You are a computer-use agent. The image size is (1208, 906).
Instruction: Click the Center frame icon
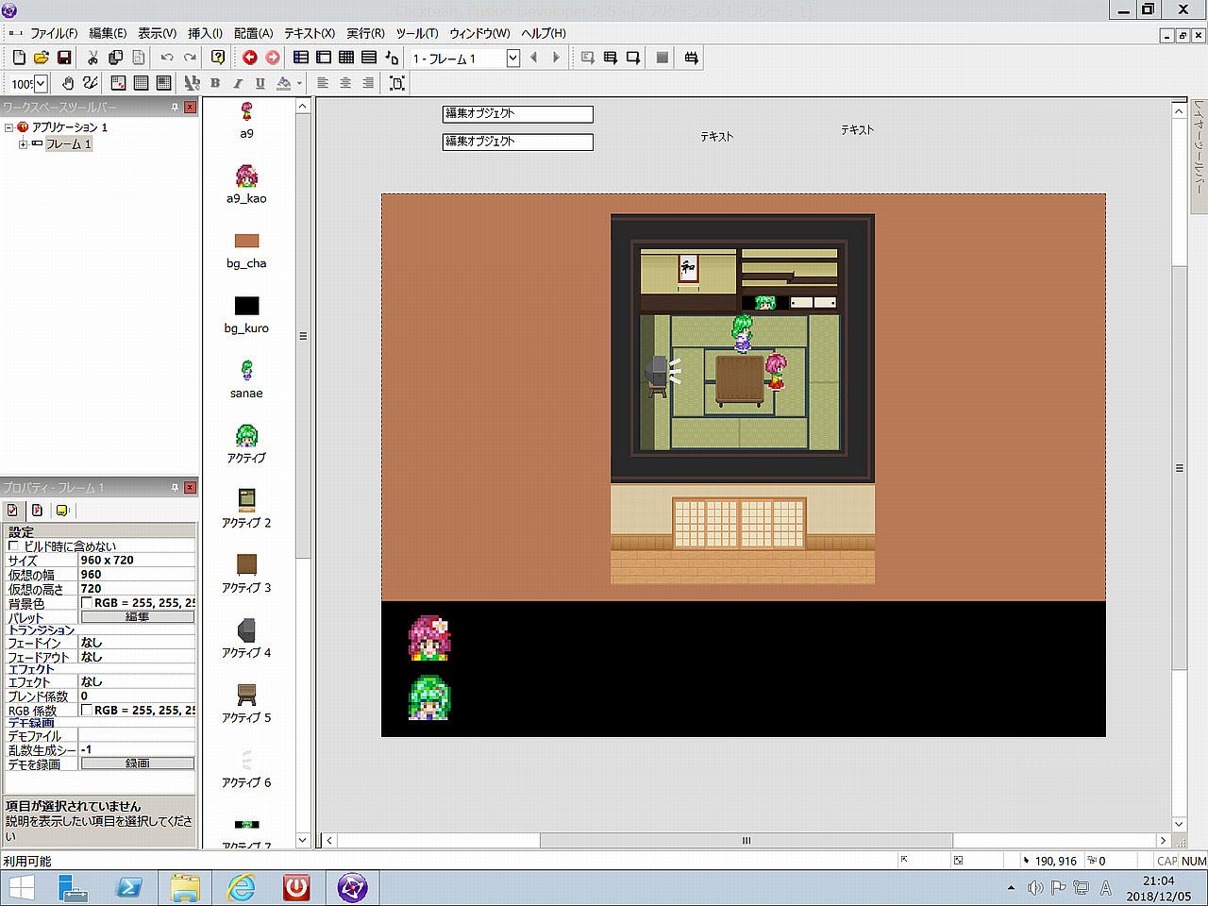pos(397,83)
